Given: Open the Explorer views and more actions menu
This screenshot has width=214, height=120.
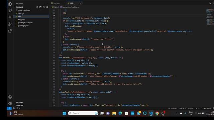Looking at the screenshot, I should click(x=46, y=3).
